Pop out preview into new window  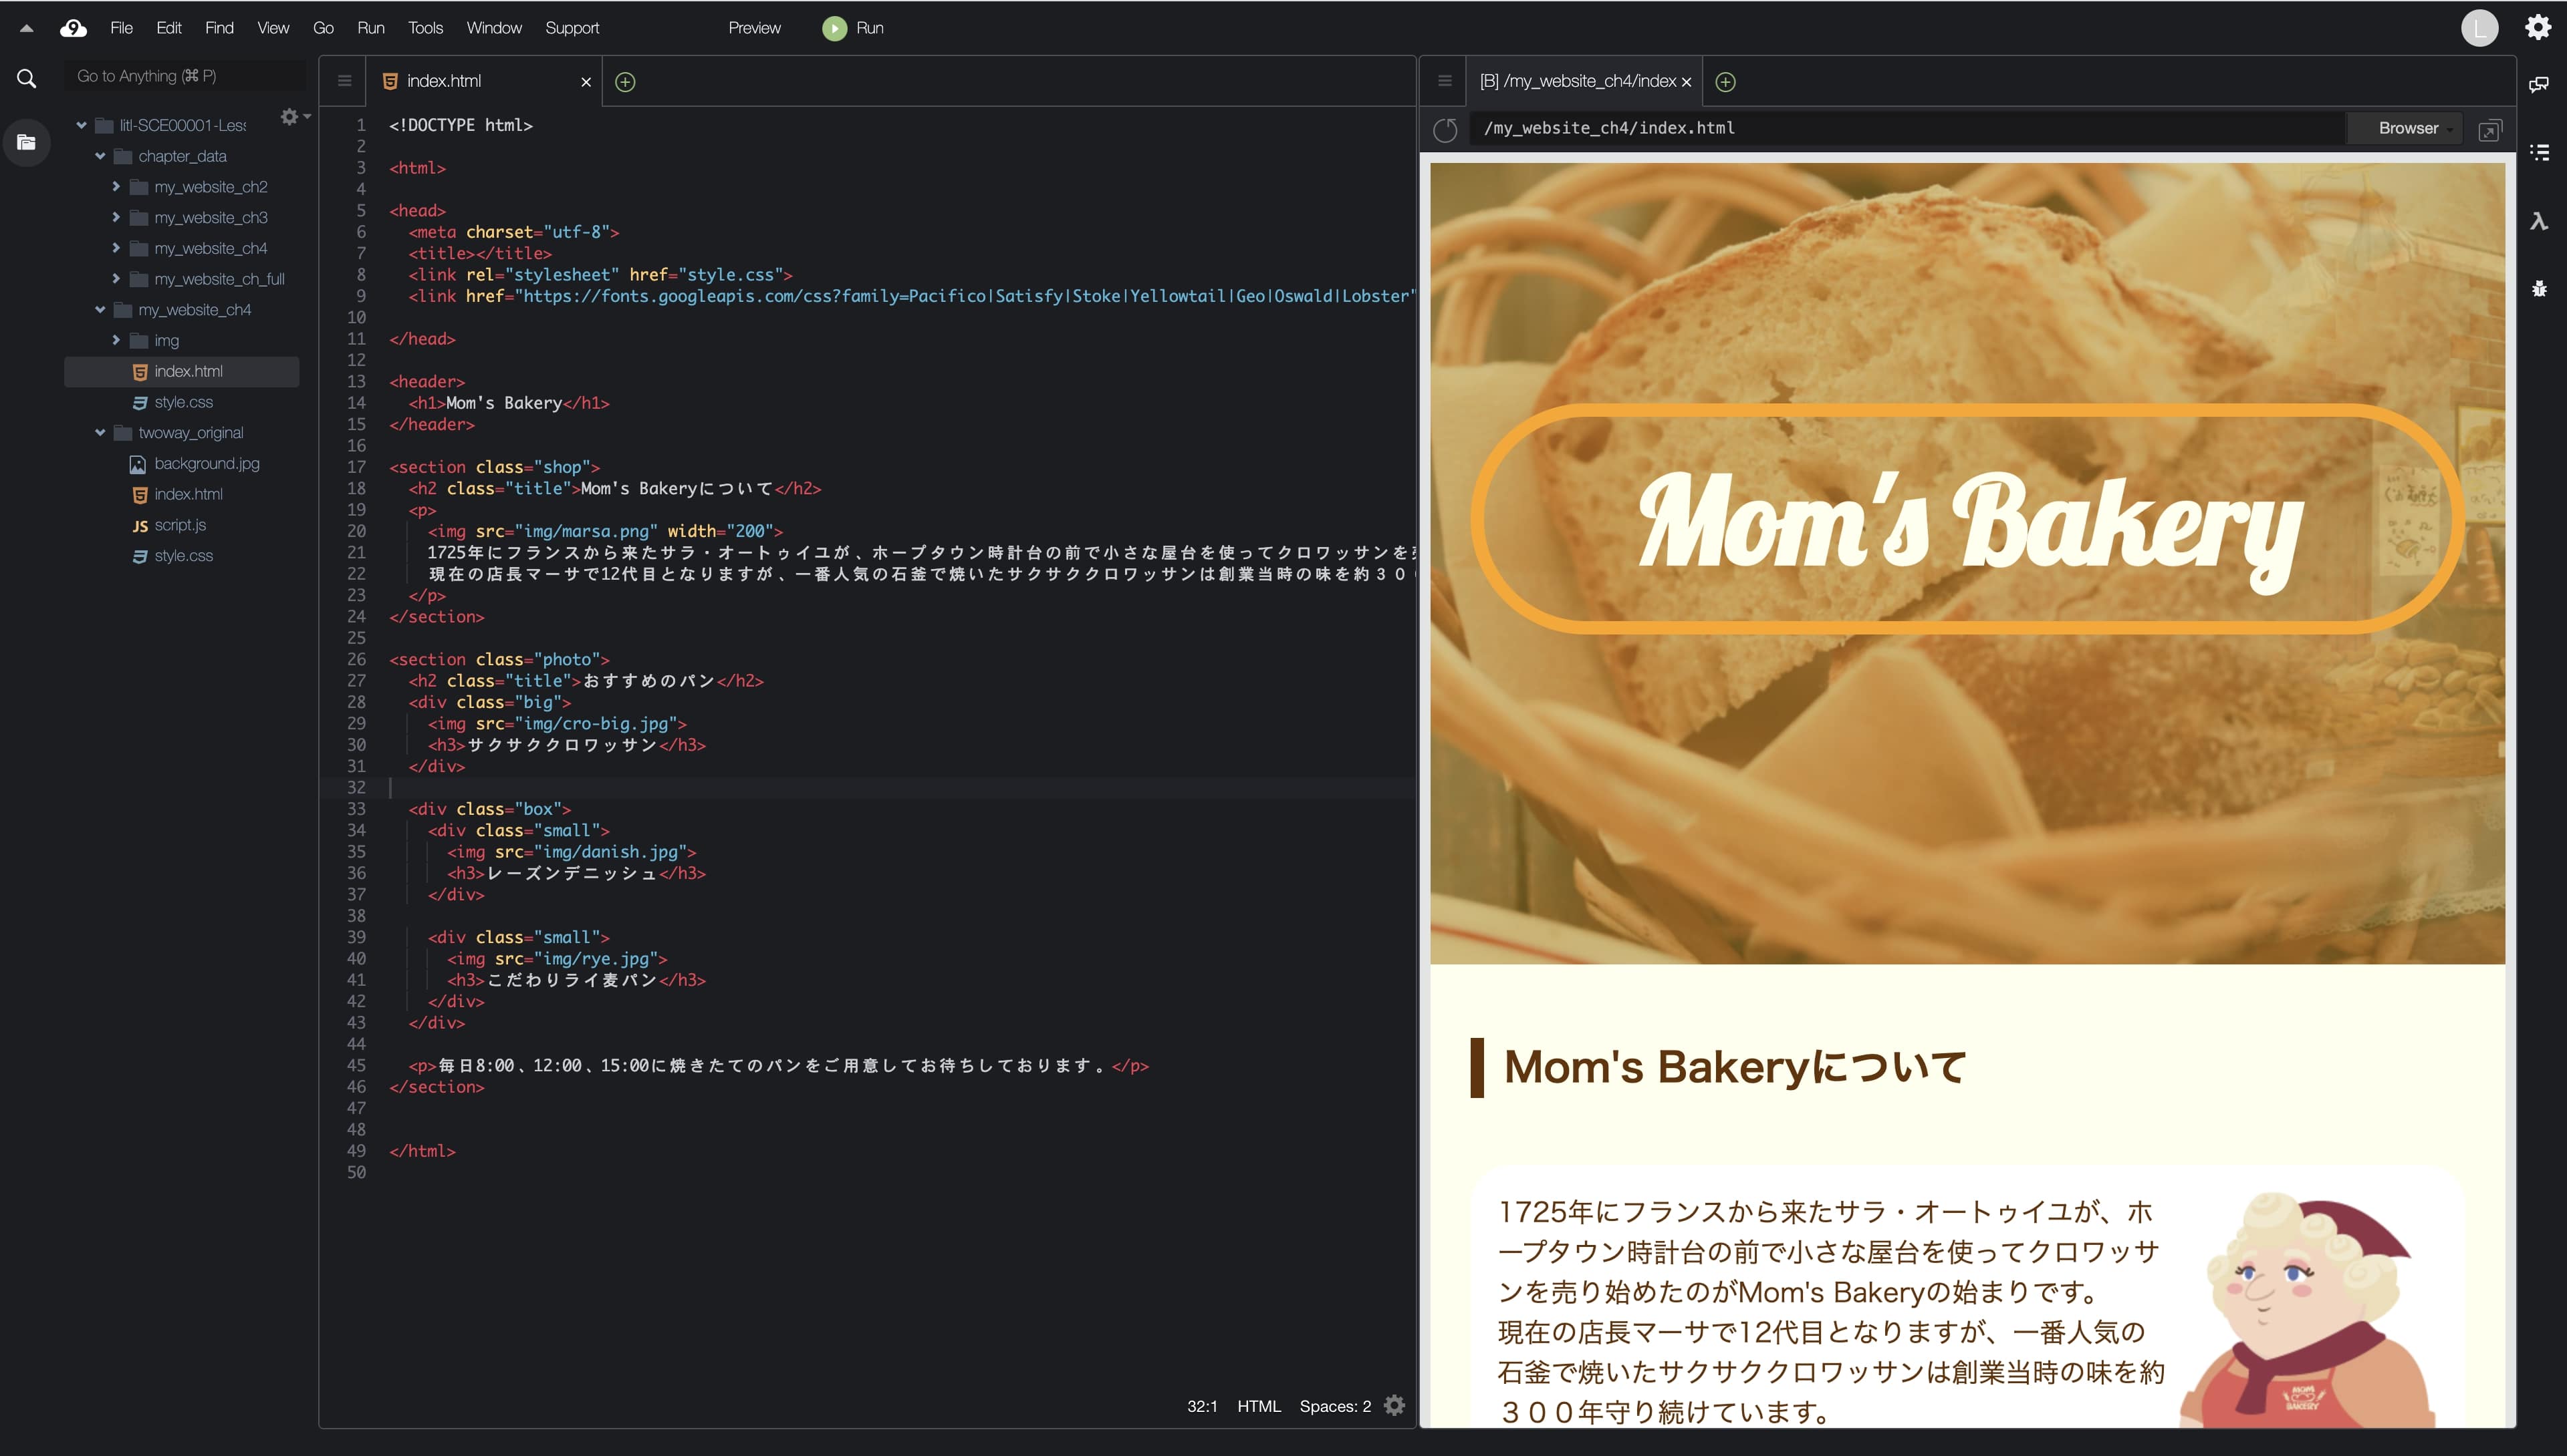(2489, 130)
